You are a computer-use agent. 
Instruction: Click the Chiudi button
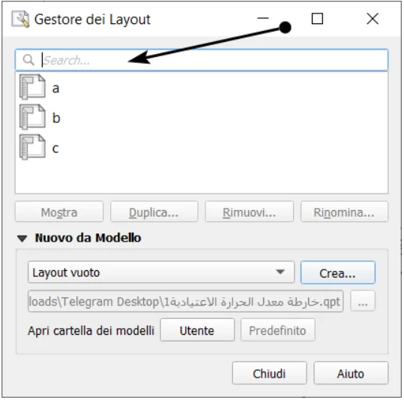(269, 373)
